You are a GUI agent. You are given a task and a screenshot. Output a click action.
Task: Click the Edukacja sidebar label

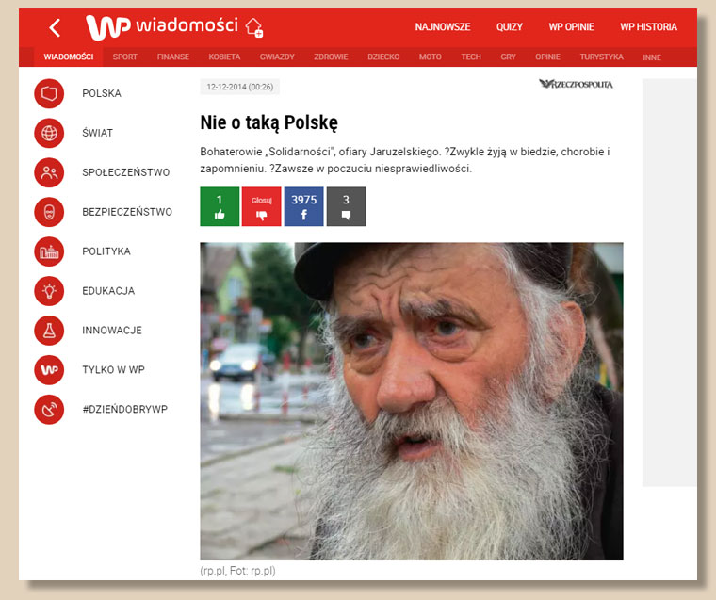click(x=108, y=291)
